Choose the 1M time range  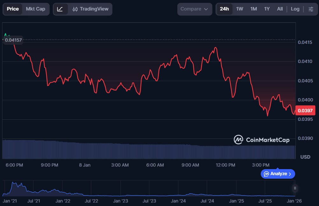pos(253,9)
